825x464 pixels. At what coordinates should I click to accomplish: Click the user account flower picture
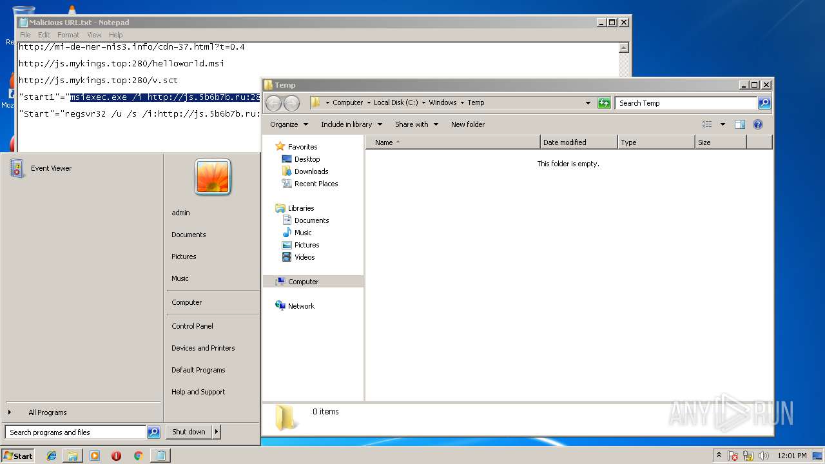[x=213, y=177]
